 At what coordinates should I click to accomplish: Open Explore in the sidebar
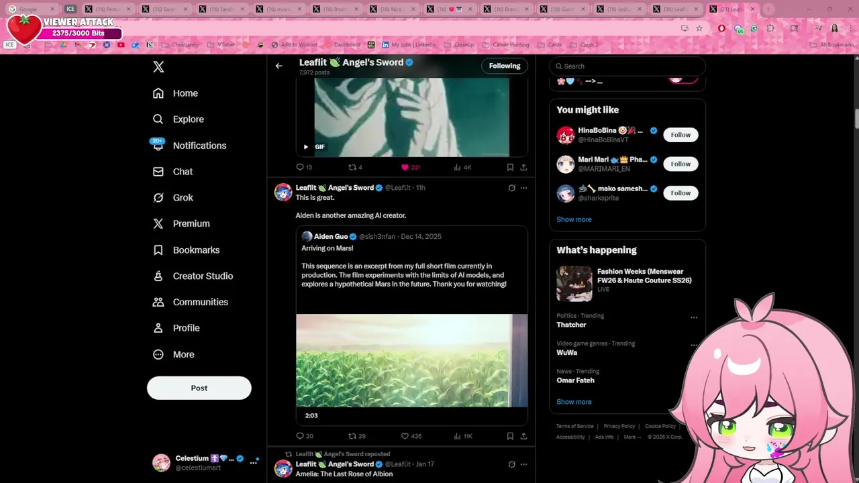tap(179, 119)
